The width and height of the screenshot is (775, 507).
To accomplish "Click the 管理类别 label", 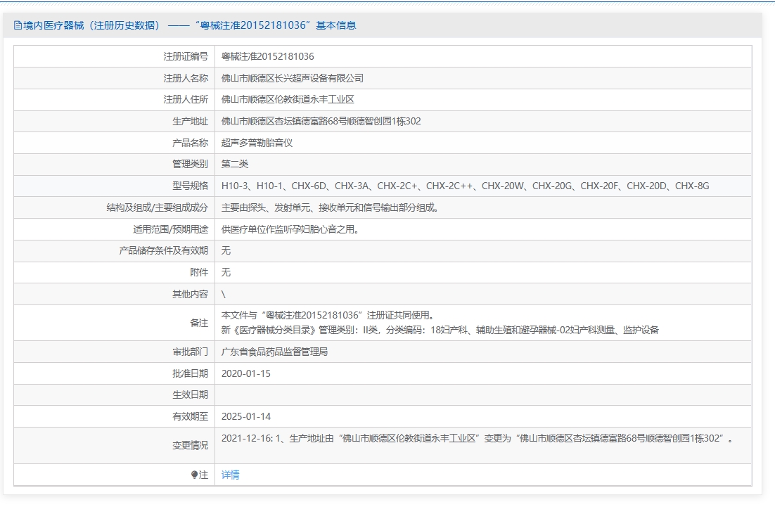I will click(x=191, y=164).
